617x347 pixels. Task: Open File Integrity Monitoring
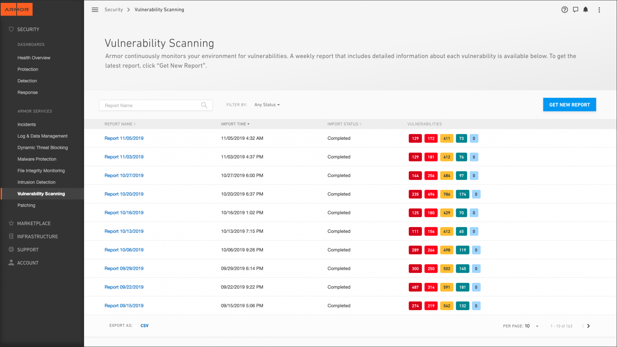click(x=41, y=171)
